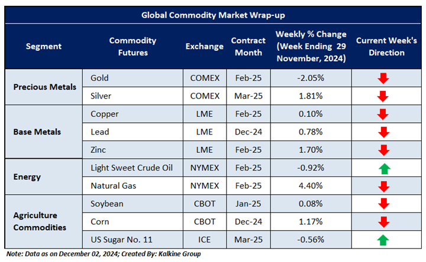This screenshot has height=262, width=426.
Task: Click the red down arrow for Silver
Action: click(x=382, y=96)
